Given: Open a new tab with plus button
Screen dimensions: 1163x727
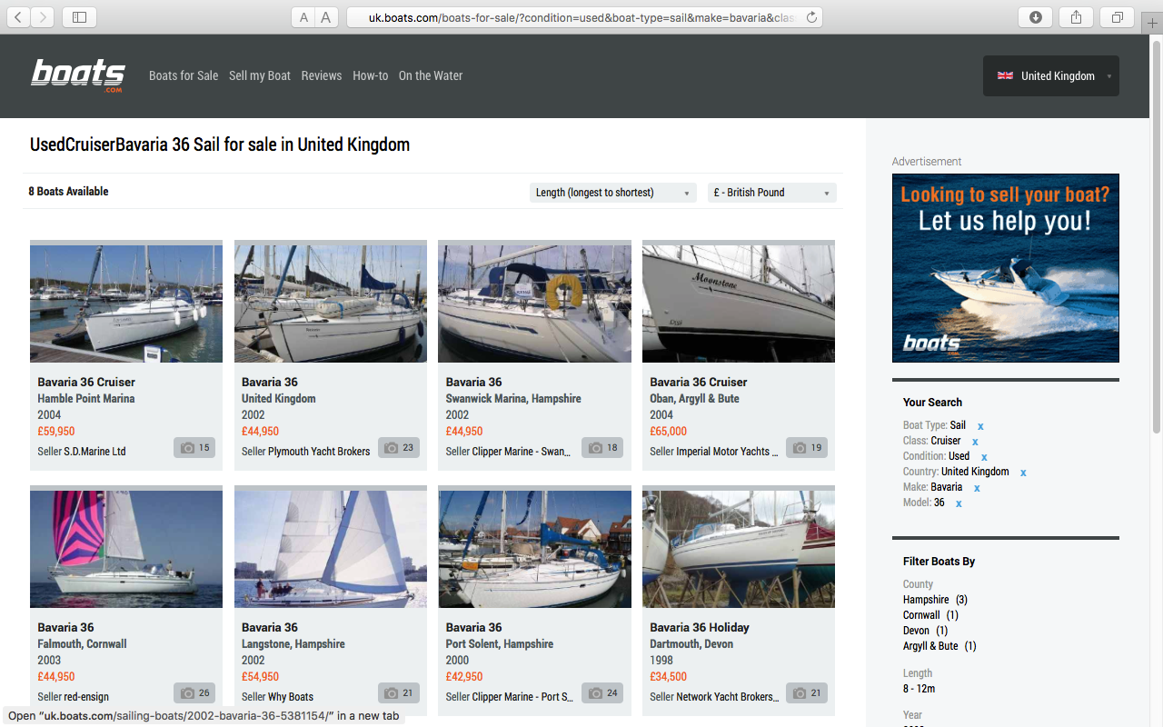Looking at the screenshot, I should click(1152, 22).
